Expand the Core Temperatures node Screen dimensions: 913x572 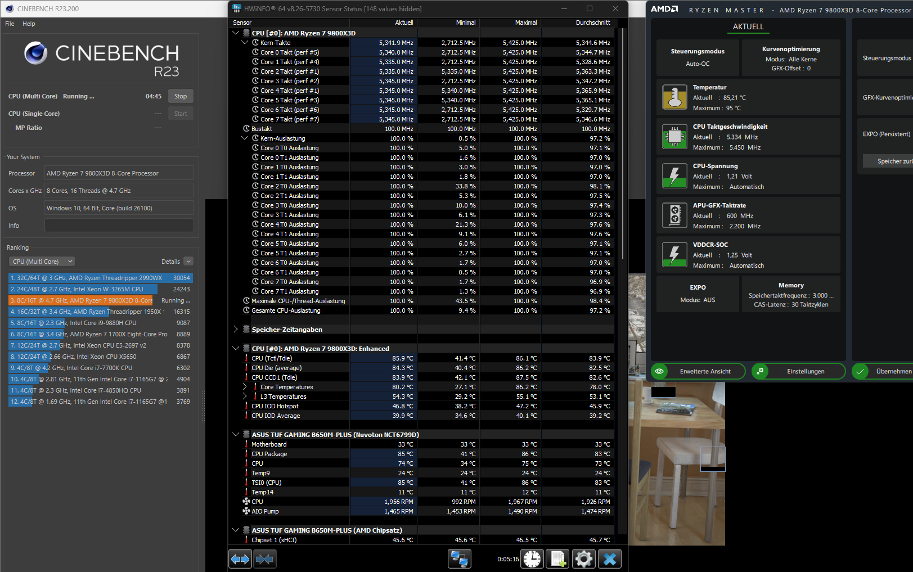[x=245, y=387]
